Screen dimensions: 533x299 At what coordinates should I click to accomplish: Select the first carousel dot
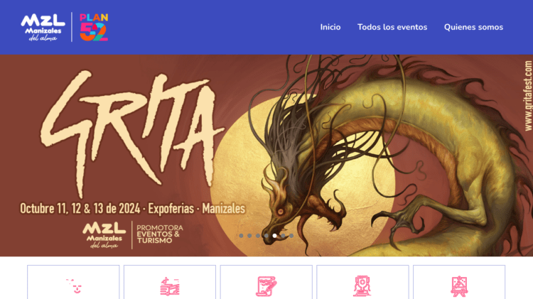click(241, 236)
